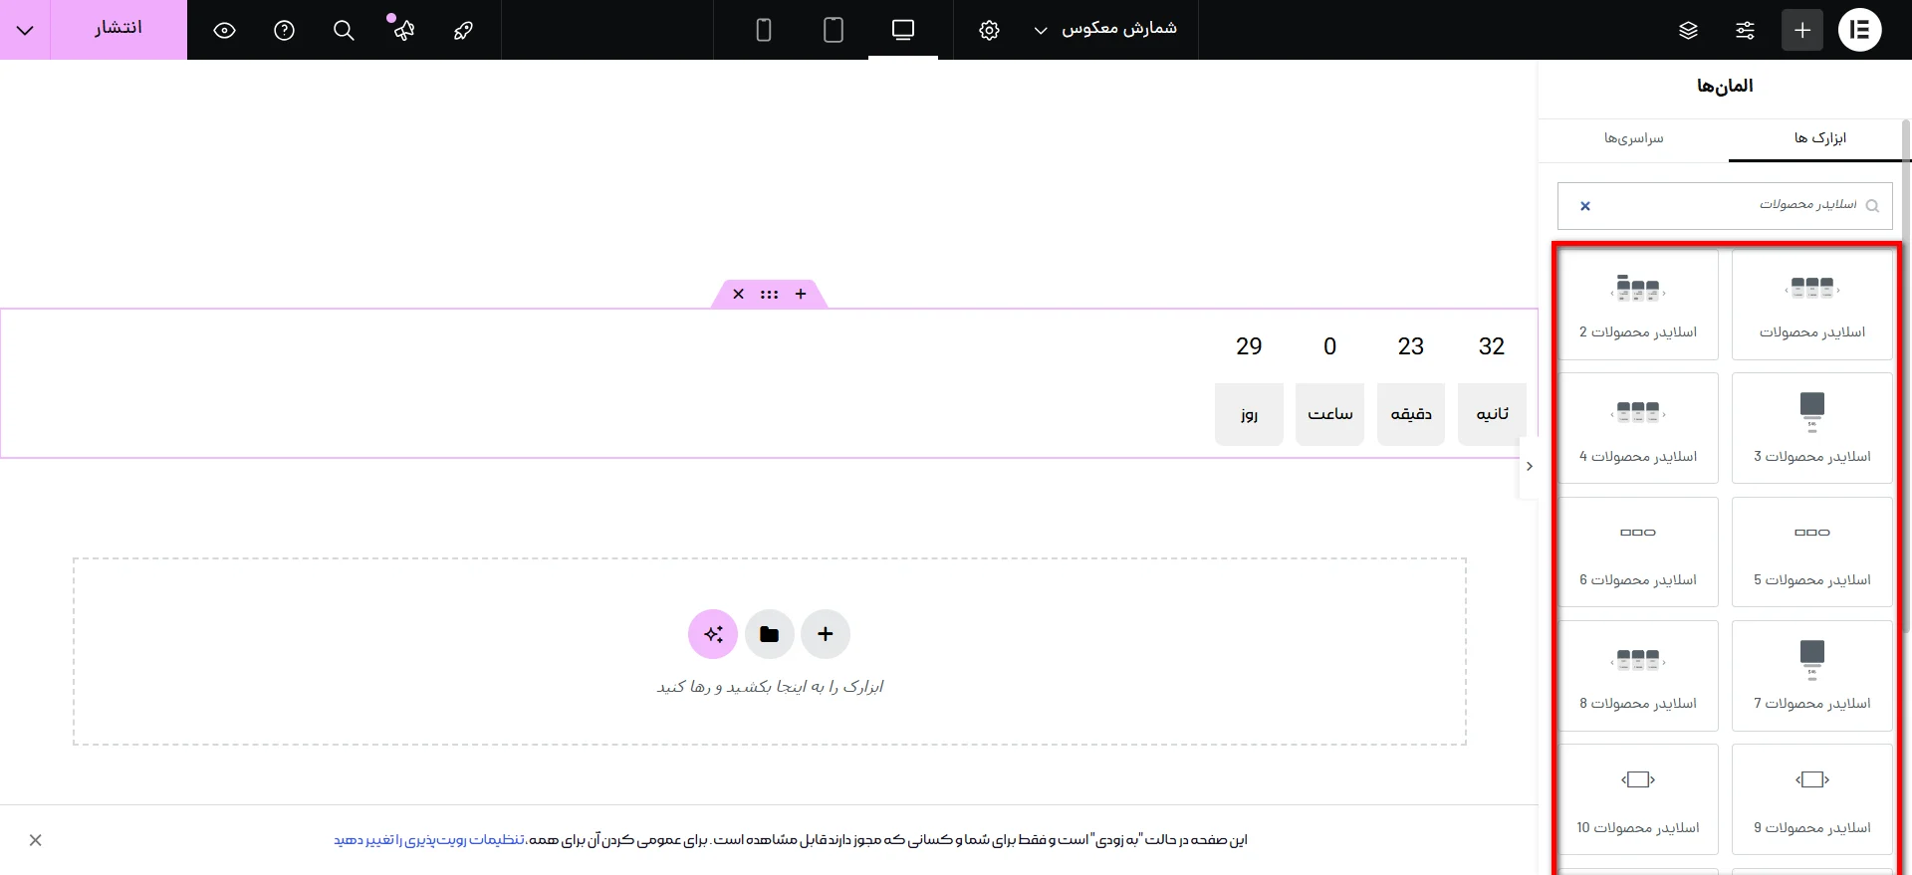Image resolution: width=1912 pixels, height=875 pixels.
Task: Open template library folder button
Action: pyautogui.click(x=769, y=634)
